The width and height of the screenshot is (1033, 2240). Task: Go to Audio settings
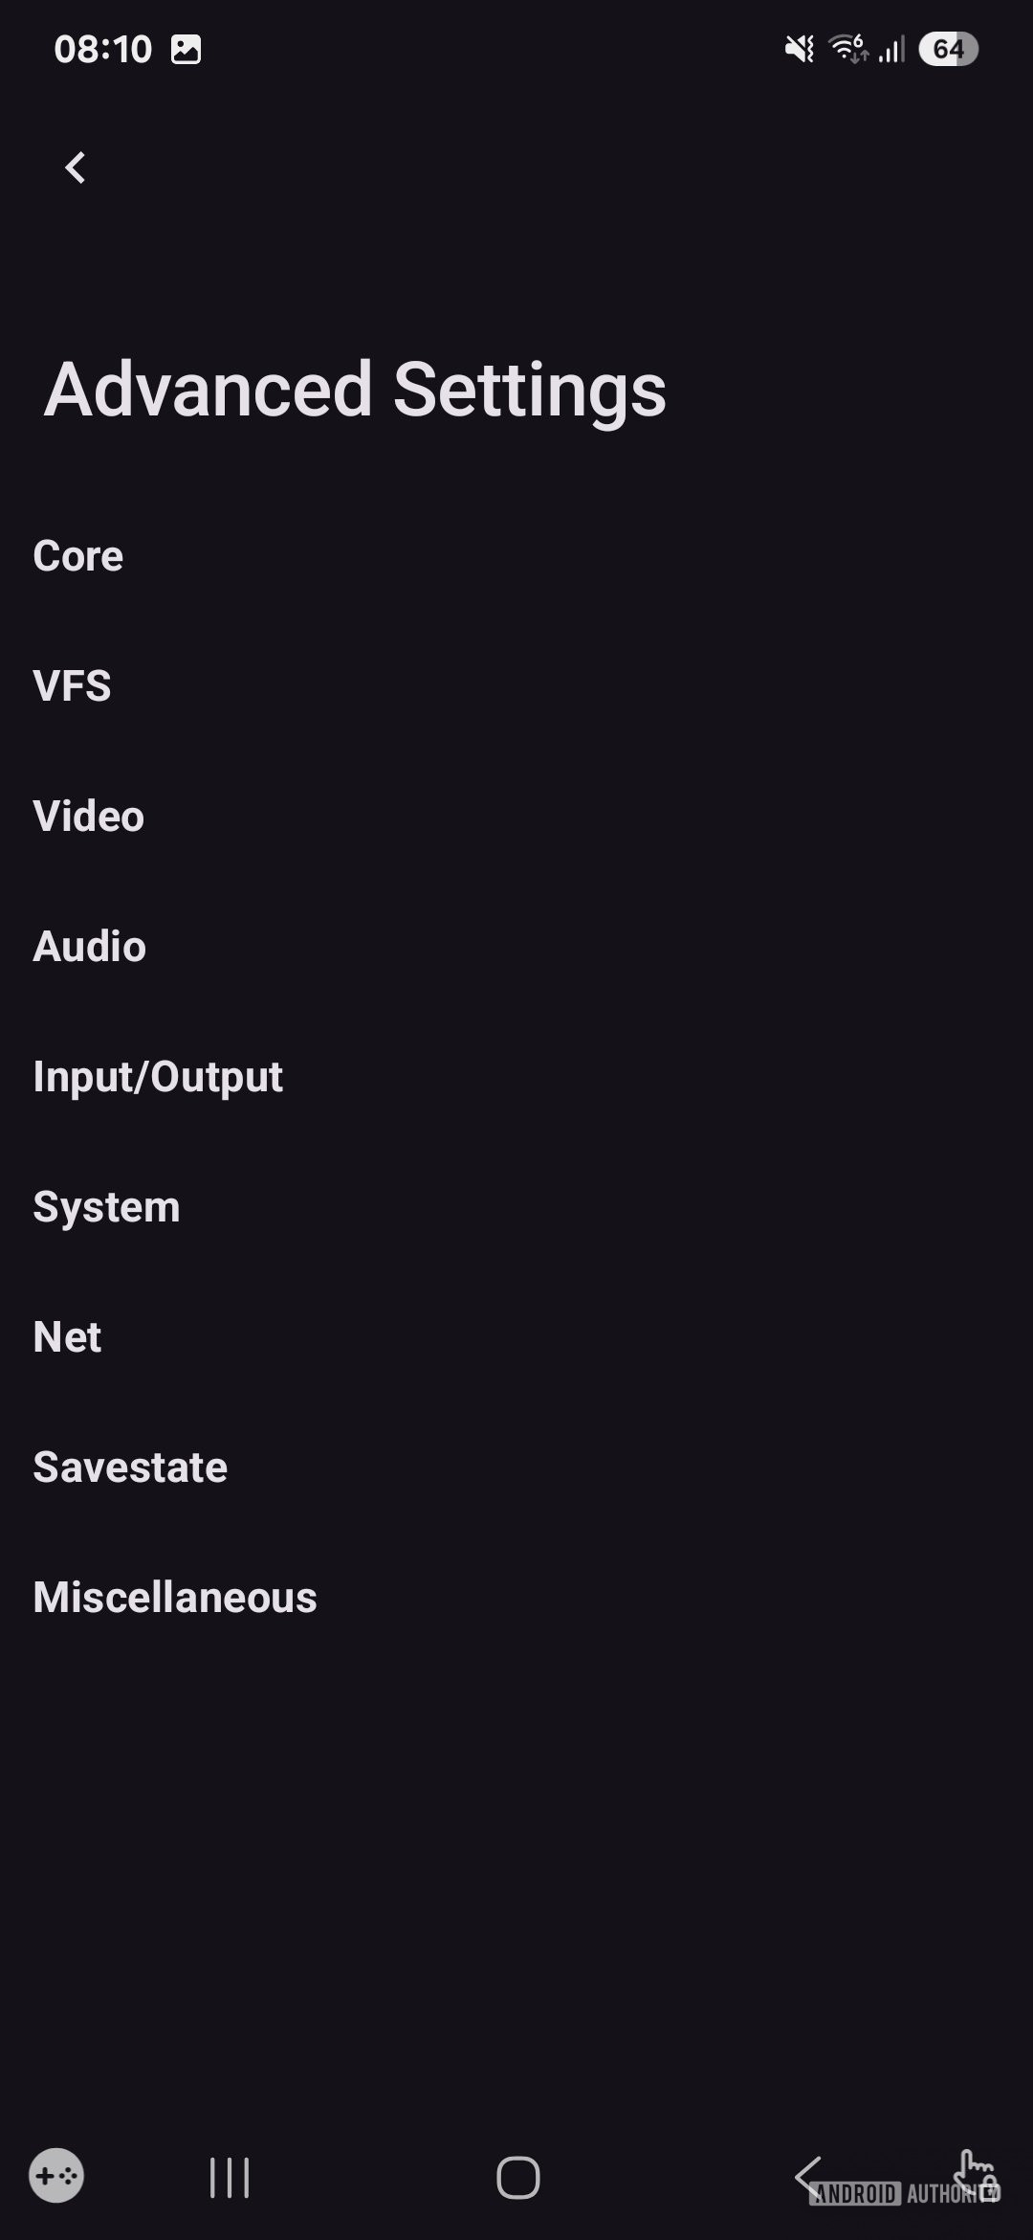pos(90,947)
